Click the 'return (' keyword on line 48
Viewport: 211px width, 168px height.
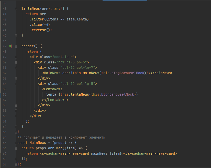[34, 51]
